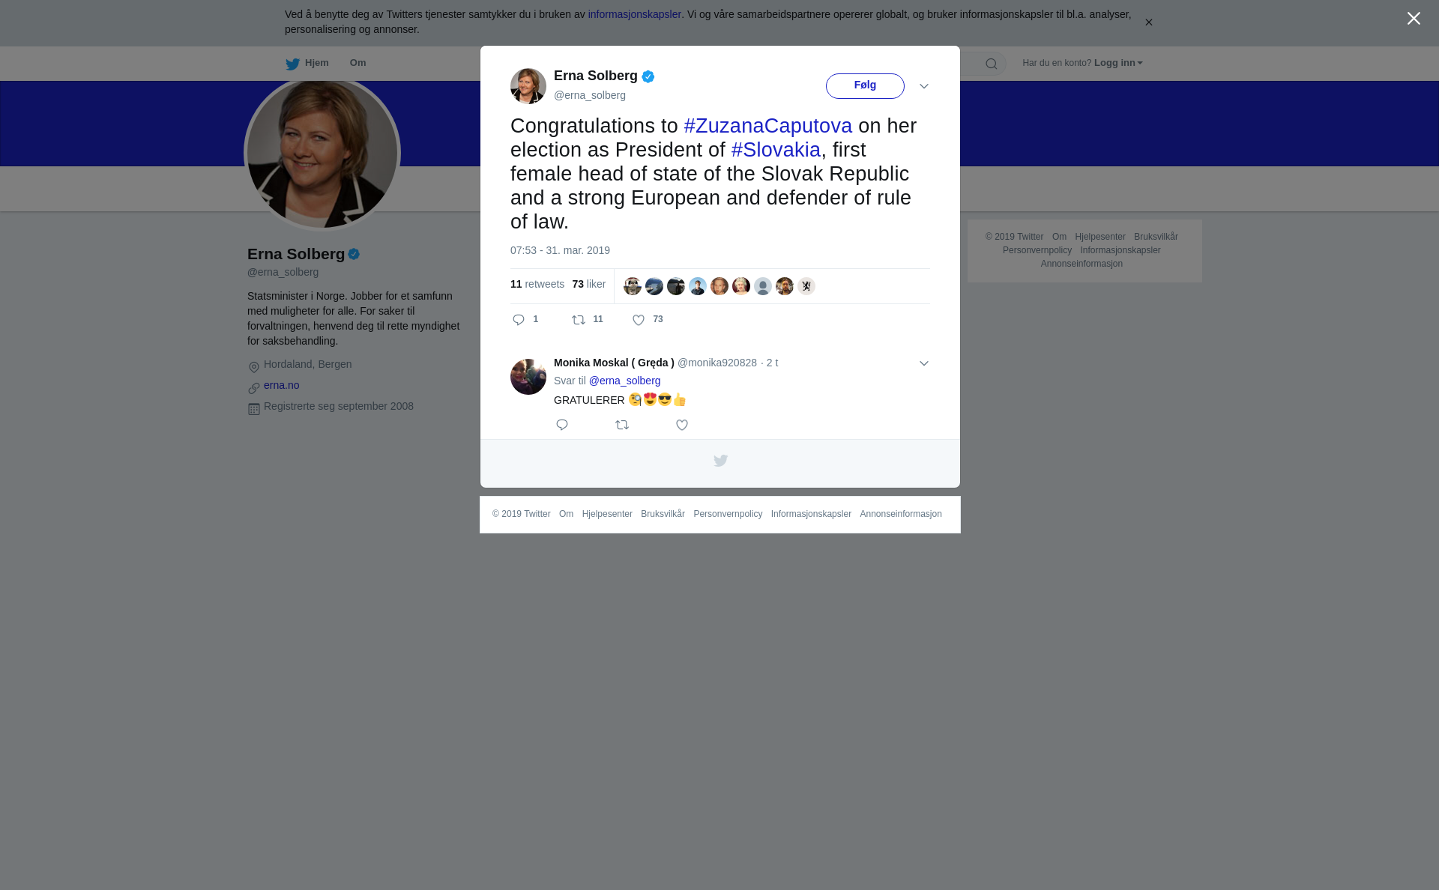The image size is (1439, 890).
Task: Click the erna.no website link
Action: (x=282, y=385)
